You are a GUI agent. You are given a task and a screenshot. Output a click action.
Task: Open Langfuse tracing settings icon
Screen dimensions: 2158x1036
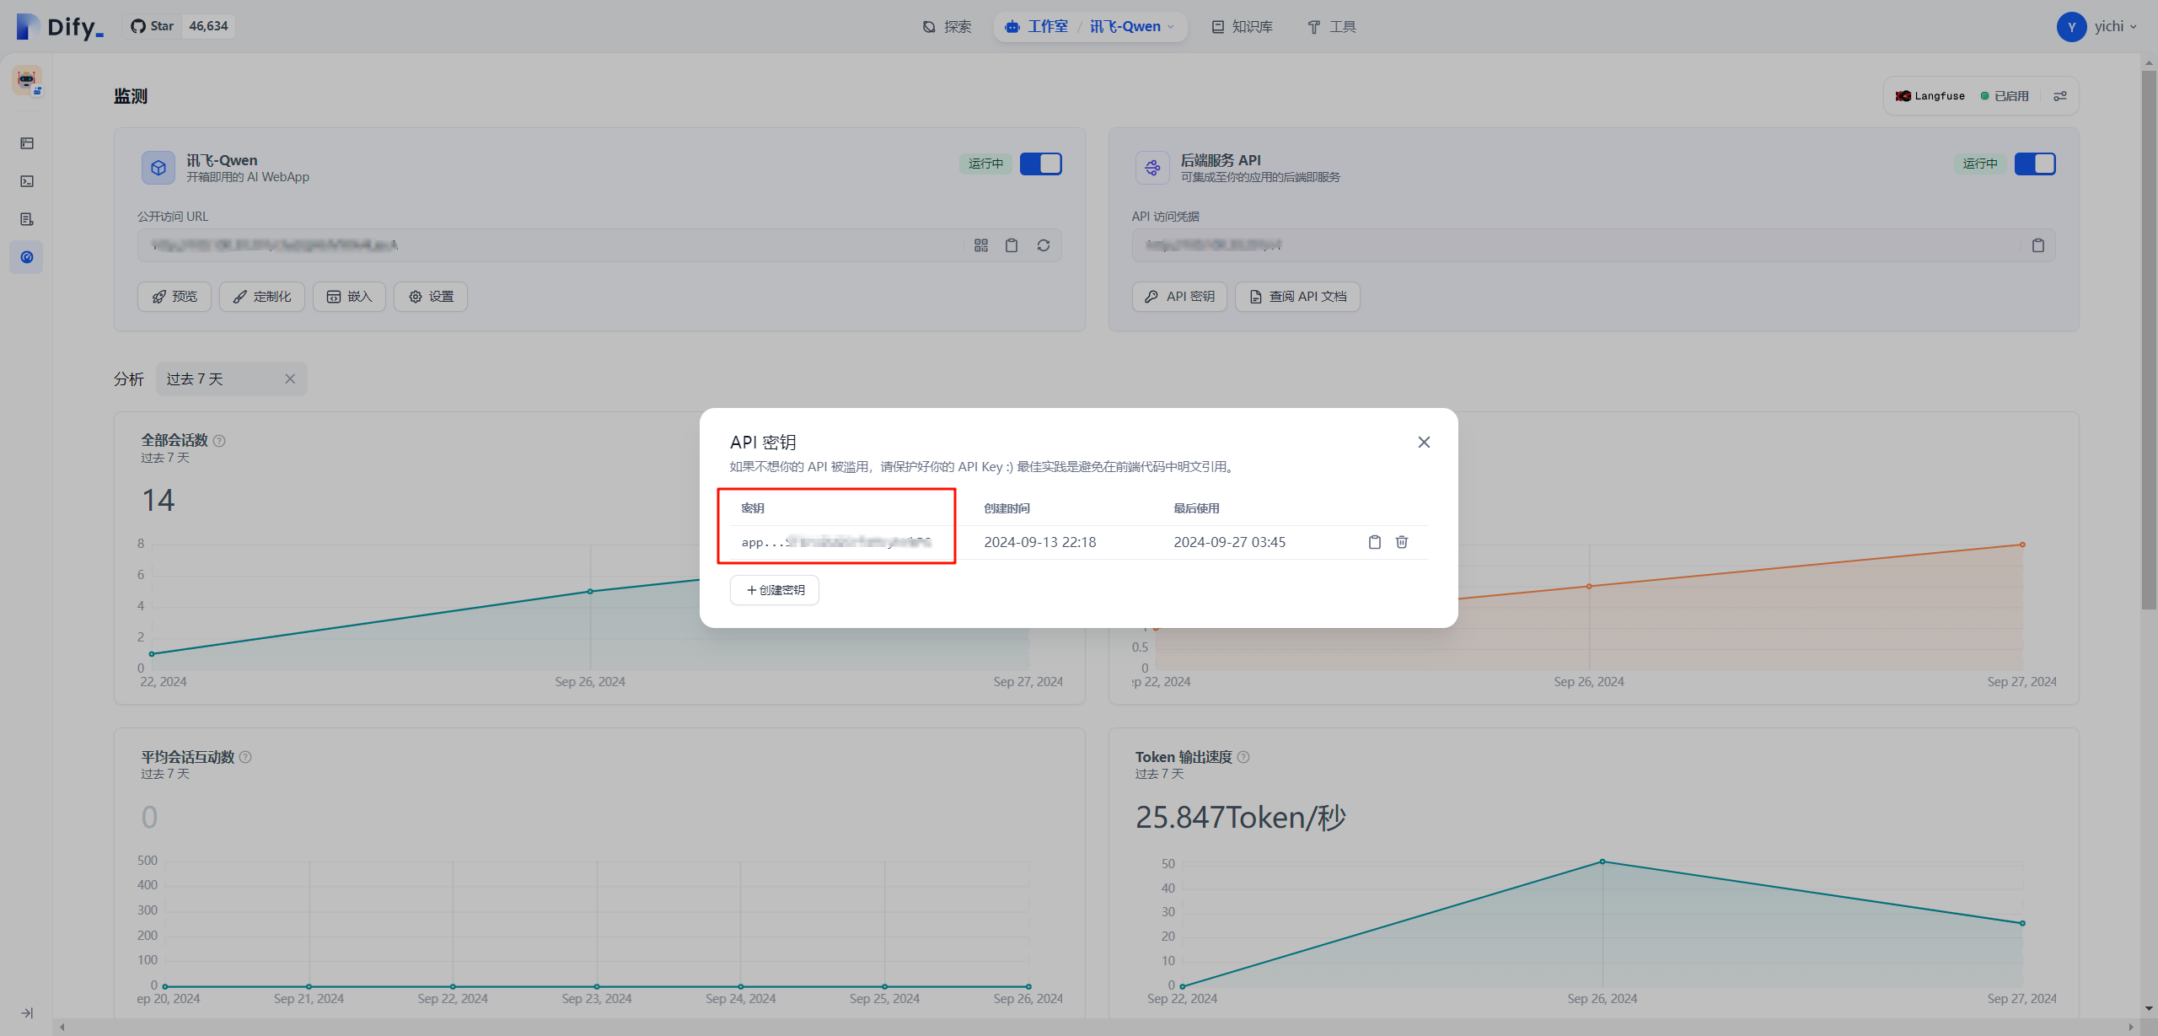[x=2060, y=96]
